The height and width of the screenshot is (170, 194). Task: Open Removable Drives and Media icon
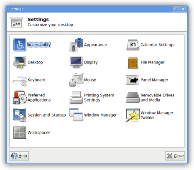(x=133, y=98)
